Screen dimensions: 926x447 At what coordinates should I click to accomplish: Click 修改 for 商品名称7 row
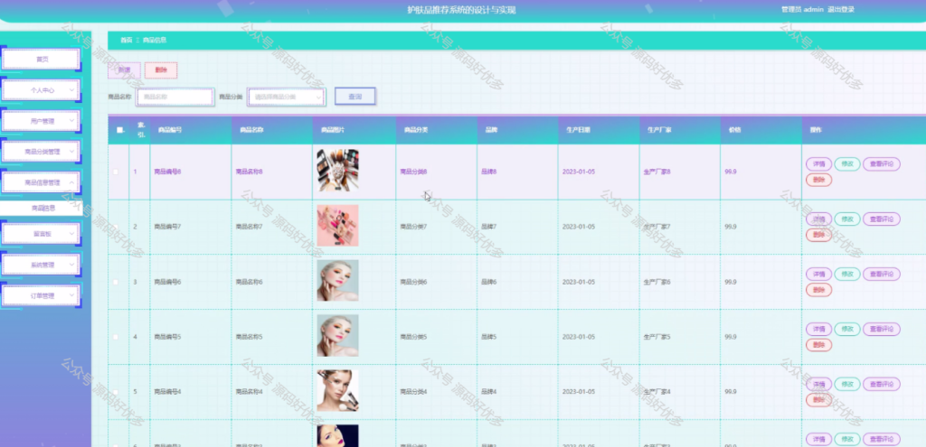pyautogui.click(x=846, y=219)
